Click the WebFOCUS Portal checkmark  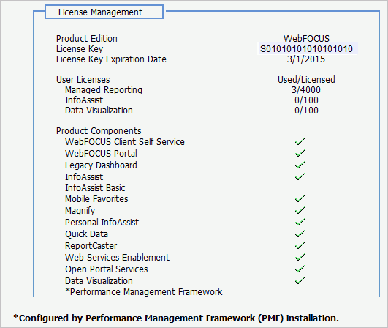[x=300, y=153]
